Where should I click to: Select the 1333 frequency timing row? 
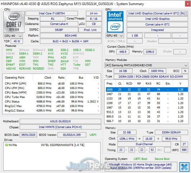click(147, 98)
